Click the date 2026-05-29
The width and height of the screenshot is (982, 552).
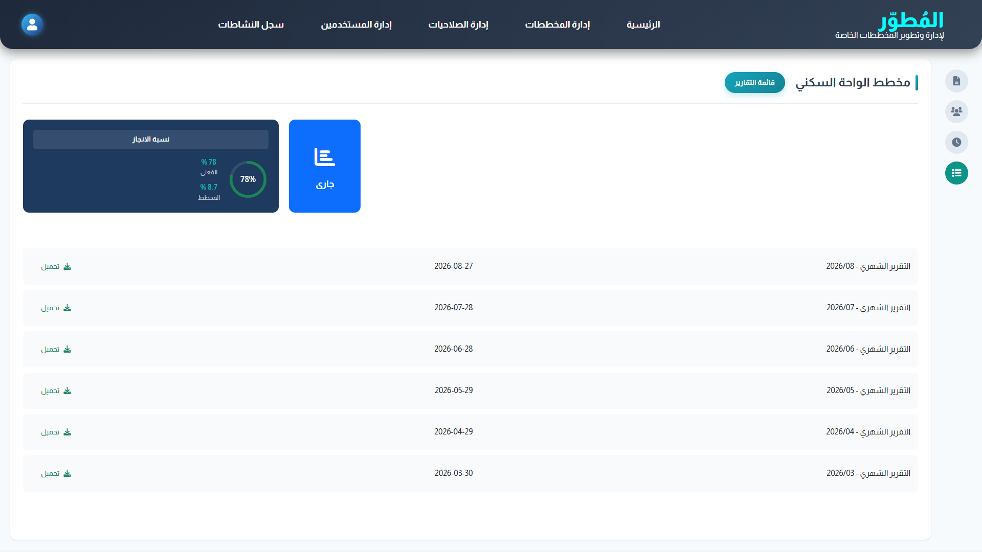(454, 390)
